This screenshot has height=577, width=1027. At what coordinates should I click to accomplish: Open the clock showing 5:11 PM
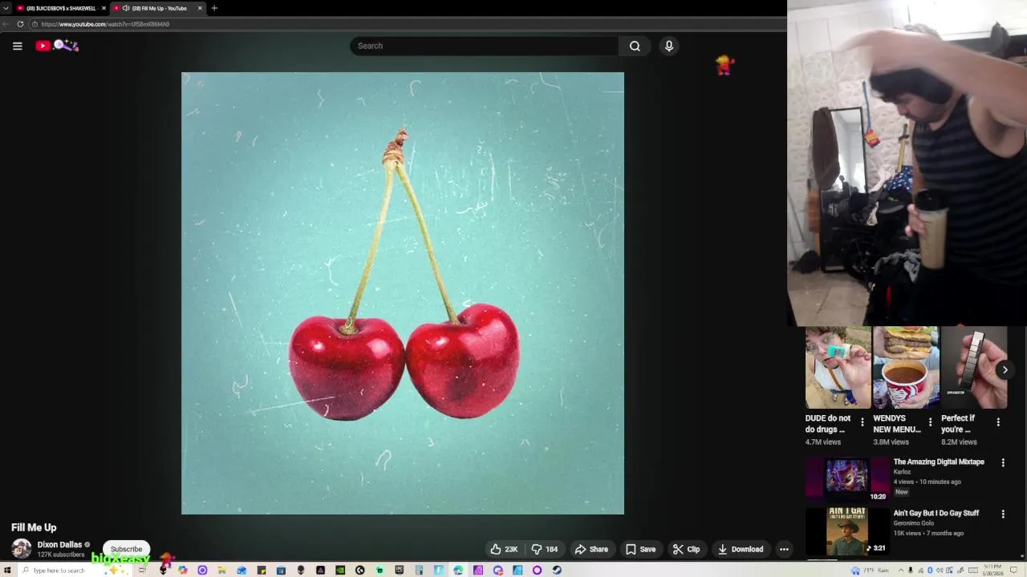tap(993, 570)
